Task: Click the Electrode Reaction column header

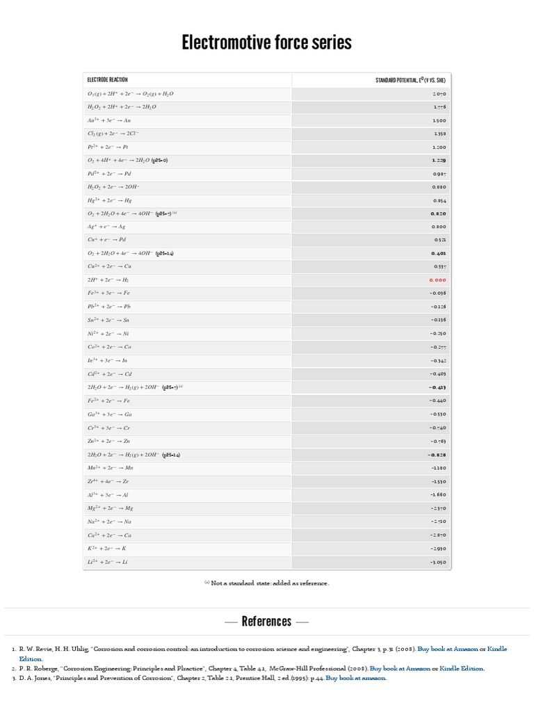Action: [x=108, y=80]
